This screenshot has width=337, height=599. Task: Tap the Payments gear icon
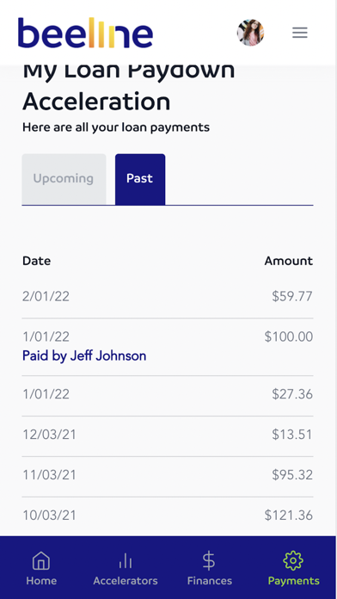click(x=293, y=561)
